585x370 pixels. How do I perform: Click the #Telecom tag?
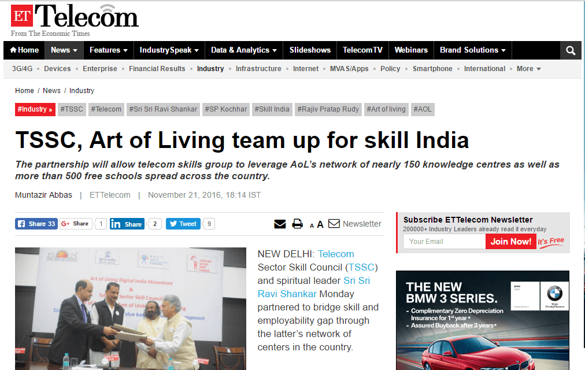click(x=106, y=109)
